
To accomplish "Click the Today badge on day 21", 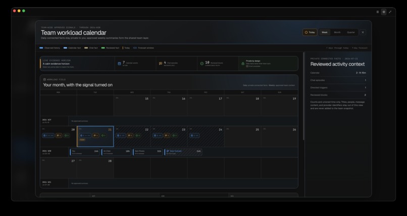I will pos(82,139).
